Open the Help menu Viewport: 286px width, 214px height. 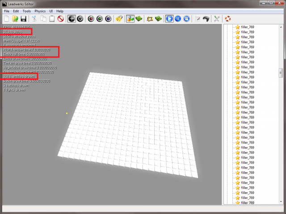coord(60,11)
